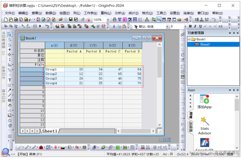This screenshot has height=158, width=241.
Task: Expand the line plot dropdown arrow
Action: 23,147
